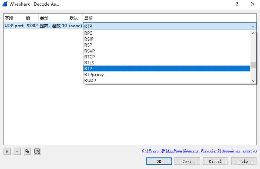Click the Cancel button

pyautogui.click(x=215, y=161)
